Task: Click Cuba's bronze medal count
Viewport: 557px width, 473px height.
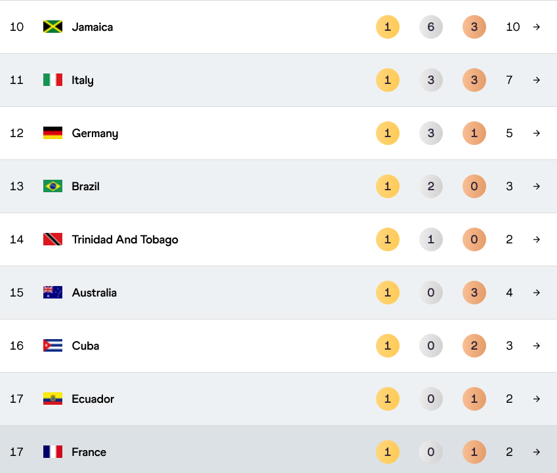Action: (x=474, y=346)
